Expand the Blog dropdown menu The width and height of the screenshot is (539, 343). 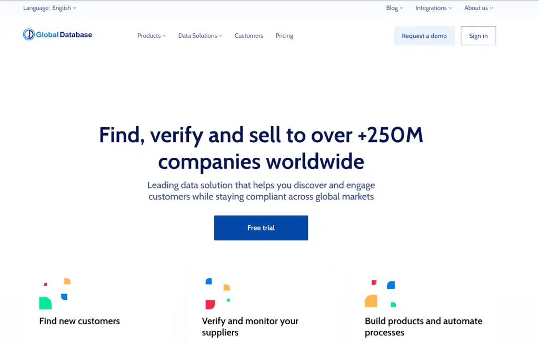[x=394, y=8]
